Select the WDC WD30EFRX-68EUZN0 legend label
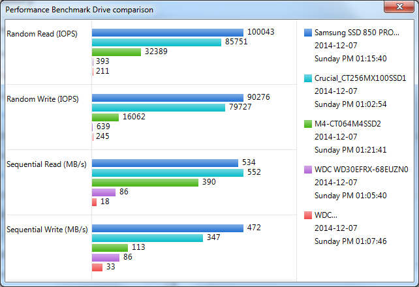Viewport: 419px width, 287px height. [362, 170]
